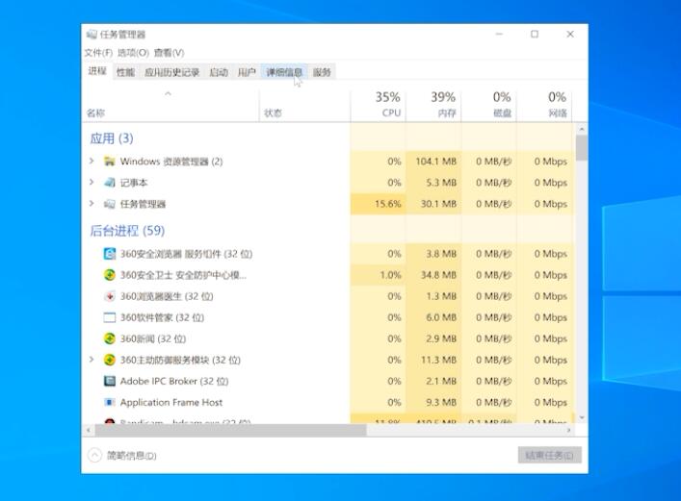The width and height of the screenshot is (681, 501).
Task: Select the 360软件管家 (32 位) row name
Action: tap(162, 317)
